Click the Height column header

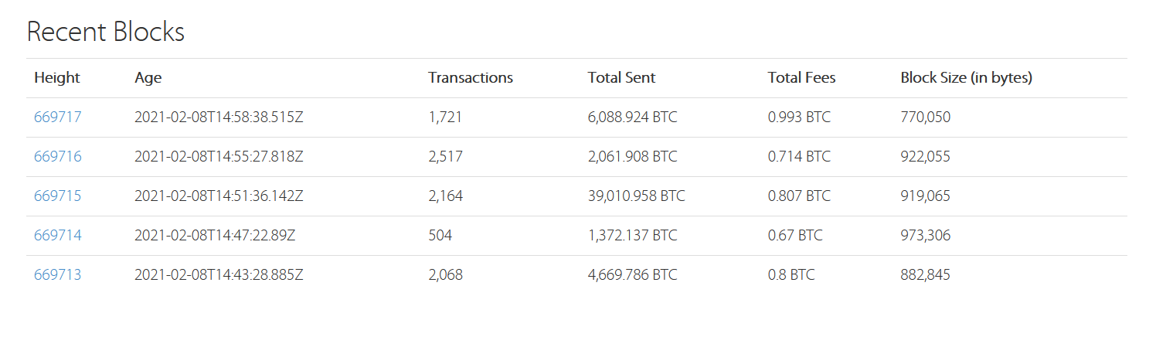57,78
